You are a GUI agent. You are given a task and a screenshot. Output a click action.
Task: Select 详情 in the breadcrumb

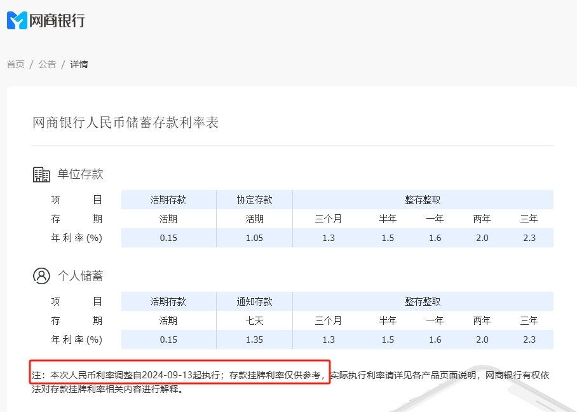[x=79, y=64]
